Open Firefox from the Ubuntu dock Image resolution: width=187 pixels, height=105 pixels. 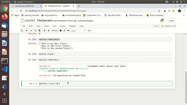click(x=5, y=17)
